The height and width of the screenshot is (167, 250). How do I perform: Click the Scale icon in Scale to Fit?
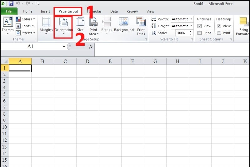(x=154, y=33)
